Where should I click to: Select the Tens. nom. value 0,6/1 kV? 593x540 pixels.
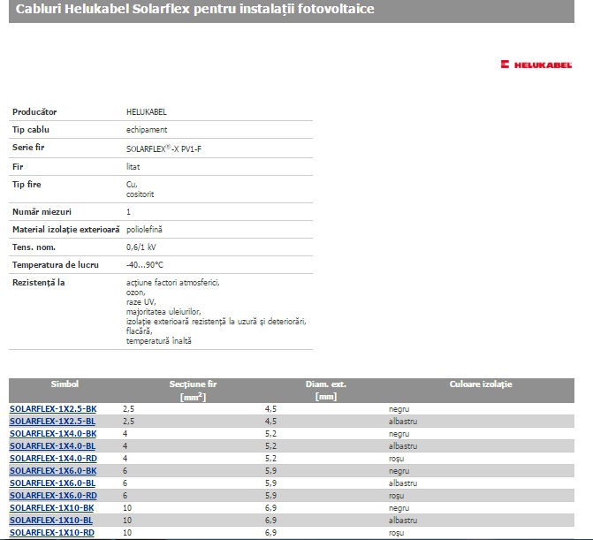click(141, 247)
